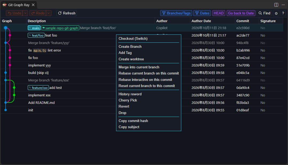Open the settings gear in the toolbar
This screenshot has width=288, height=165.
(x=276, y=13)
